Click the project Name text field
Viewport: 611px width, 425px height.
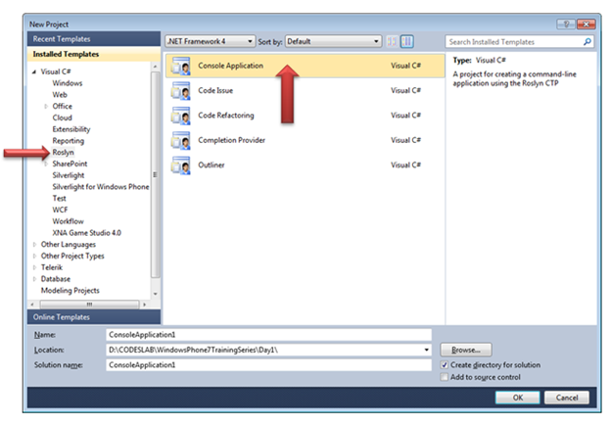tap(269, 334)
